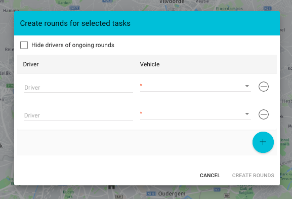Remove the second driver row with minus icon

pos(264,114)
